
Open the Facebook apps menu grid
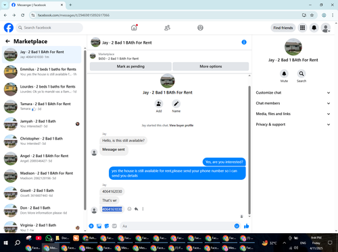tap(302, 28)
